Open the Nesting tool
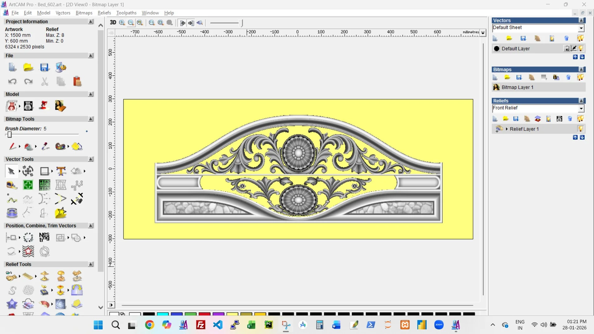Image resolution: width=594 pixels, height=334 pixels. tap(44, 238)
